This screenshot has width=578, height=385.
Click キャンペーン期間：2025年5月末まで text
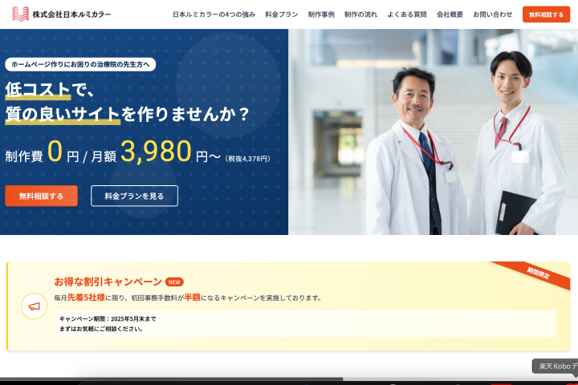[108, 318]
